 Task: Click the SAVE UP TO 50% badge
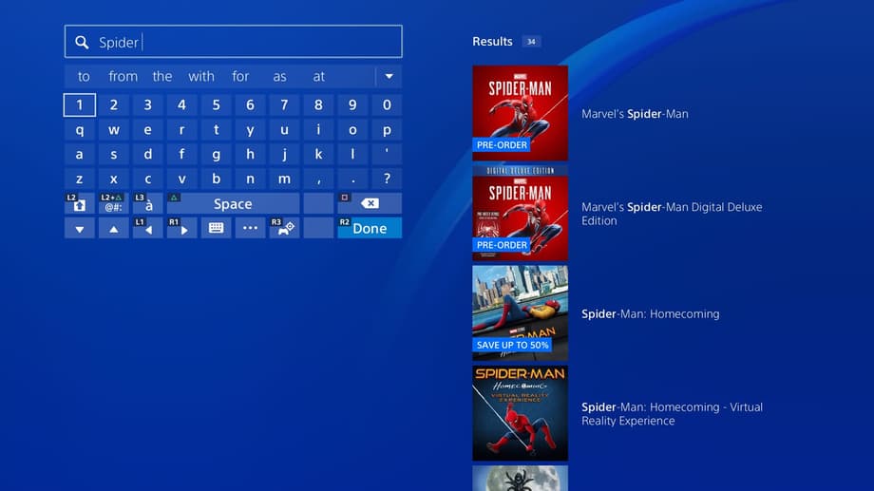click(512, 345)
